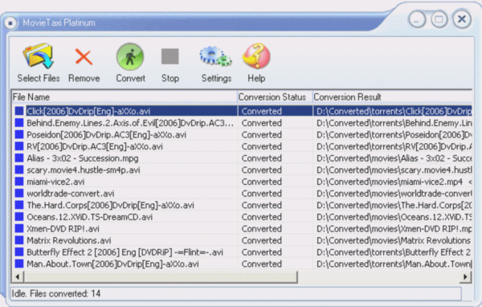The image size is (482, 307).
Task: Select miami-vice2.avi file name
Action: coord(55,182)
